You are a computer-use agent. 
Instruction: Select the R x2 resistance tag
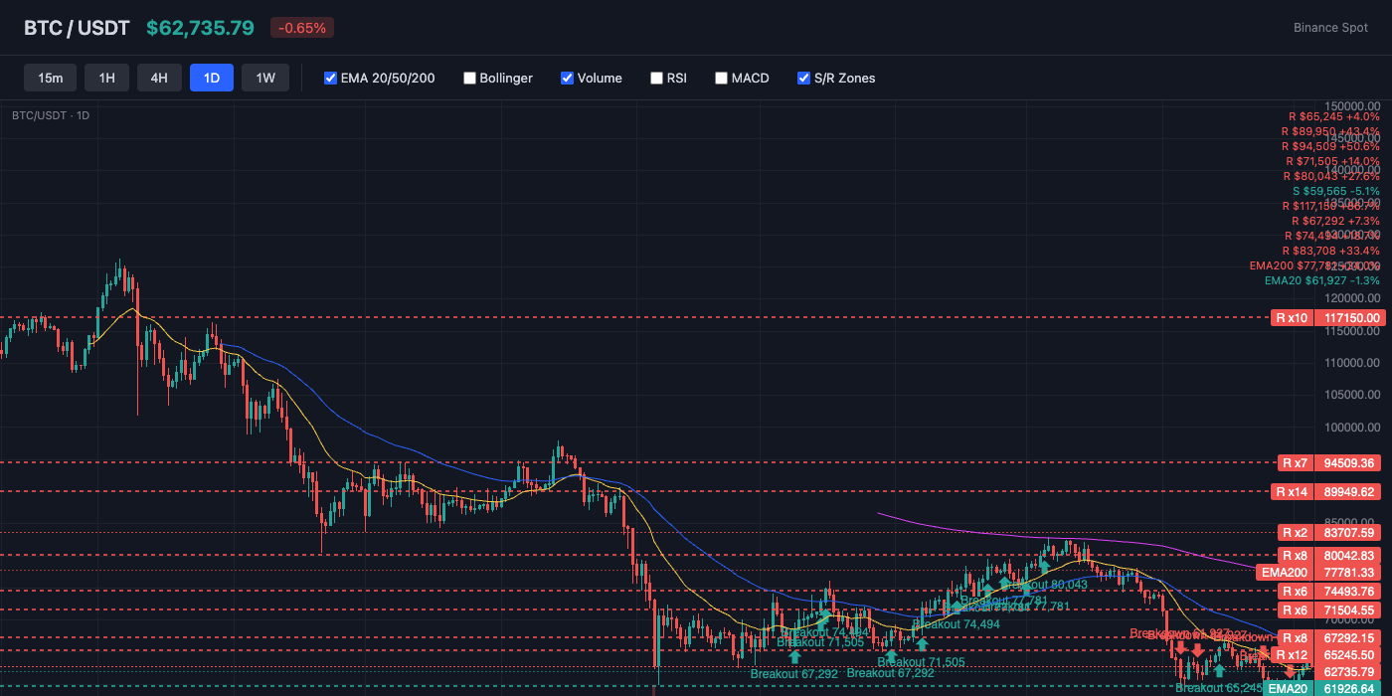(x=1295, y=532)
